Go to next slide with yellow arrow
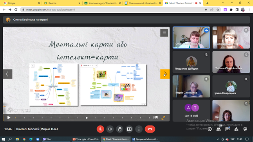The height and width of the screenshot is (142, 253). point(165,74)
